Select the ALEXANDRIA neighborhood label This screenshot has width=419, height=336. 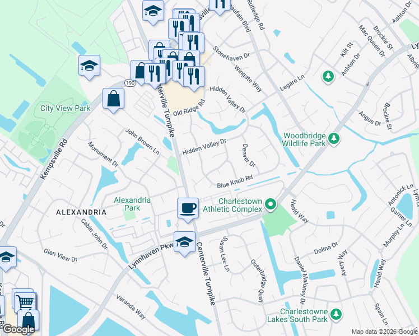tap(81, 212)
